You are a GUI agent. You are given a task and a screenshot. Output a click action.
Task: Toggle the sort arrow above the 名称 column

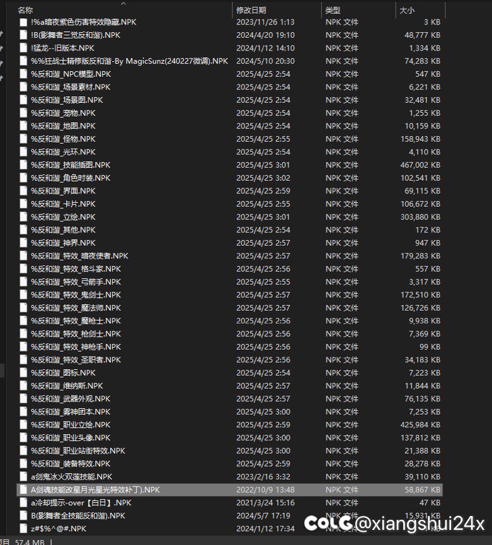coord(122,3)
